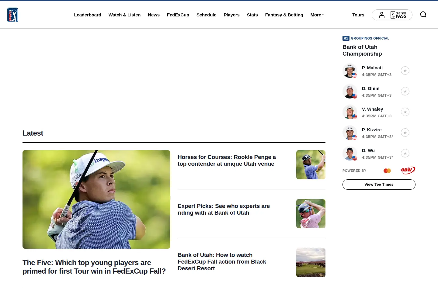
Task: Open How to watch Bank of Utah article
Action: (x=222, y=262)
